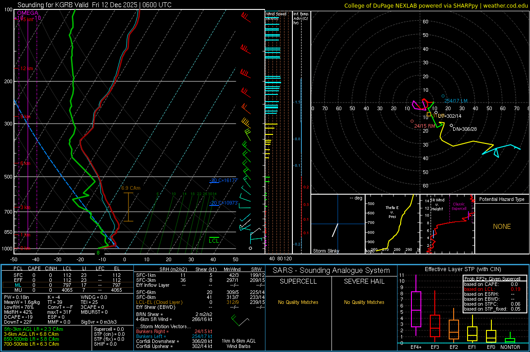The height and width of the screenshot is (352, 530).
Task: Click the Sfc-3km AGL LR value
Action: click(x=34, y=329)
